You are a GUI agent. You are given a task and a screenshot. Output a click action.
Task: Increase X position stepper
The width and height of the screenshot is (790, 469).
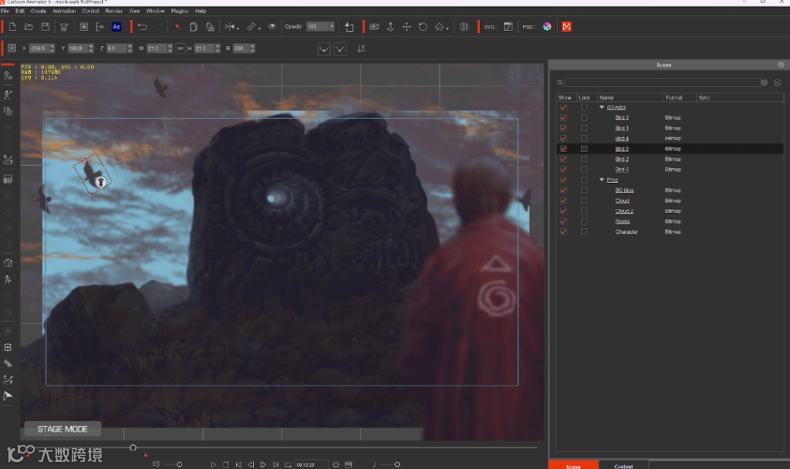(x=52, y=46)
